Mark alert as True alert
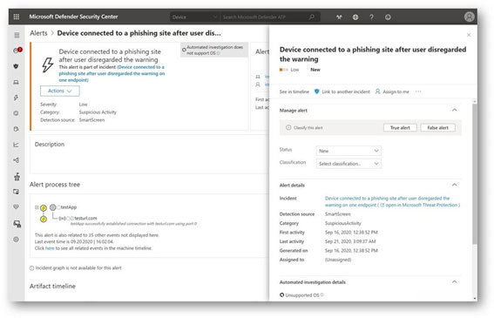 point(400,128)
